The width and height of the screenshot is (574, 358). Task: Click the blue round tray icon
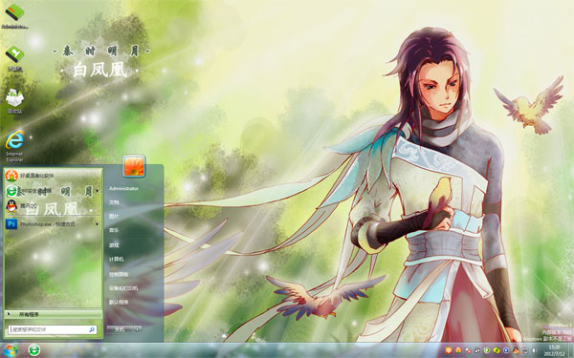[506, 350]
